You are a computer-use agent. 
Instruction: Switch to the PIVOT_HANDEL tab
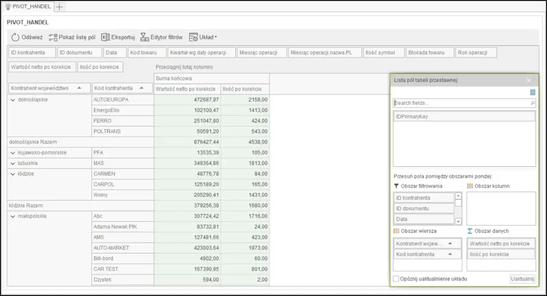coord(28,7)
